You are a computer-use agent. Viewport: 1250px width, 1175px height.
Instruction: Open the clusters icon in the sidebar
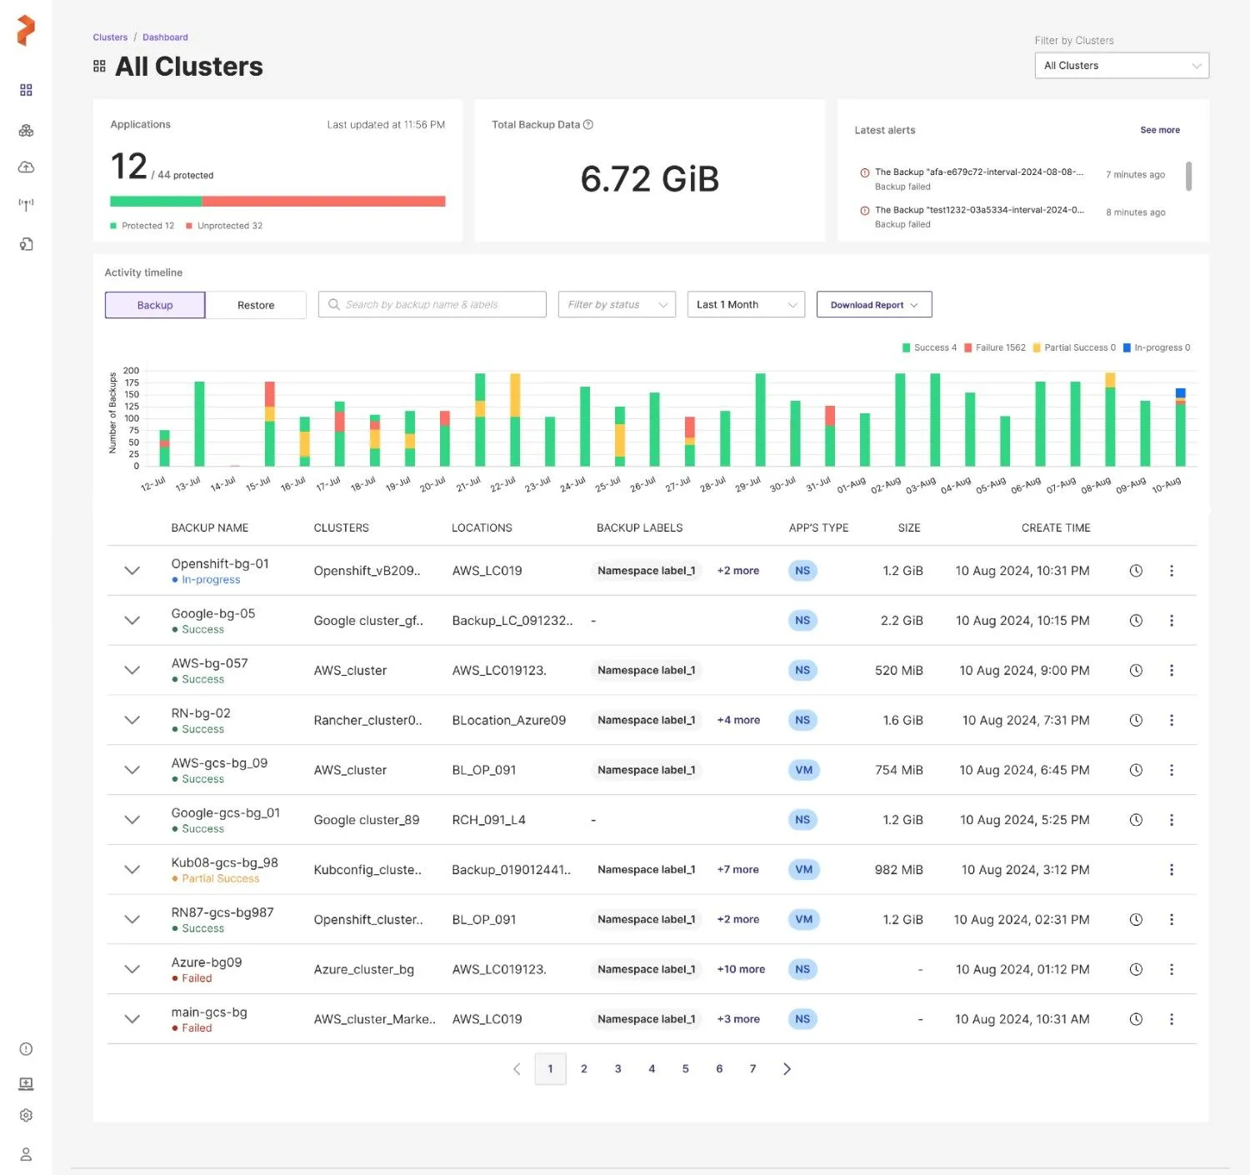26,130
